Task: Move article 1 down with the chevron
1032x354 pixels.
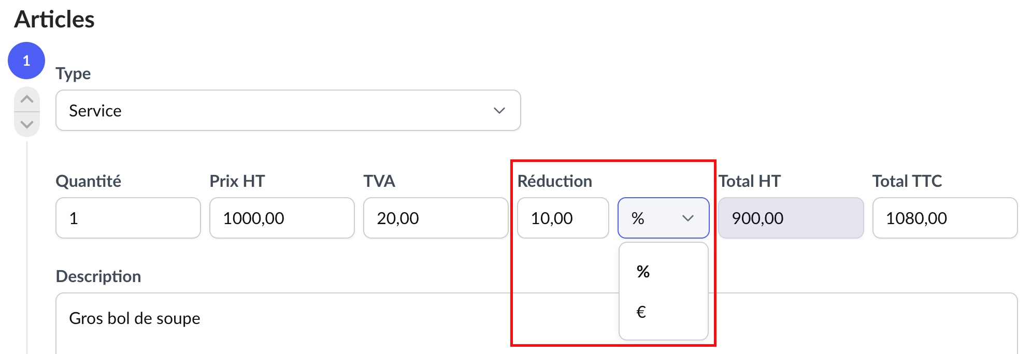Action: tap(27, 124)
